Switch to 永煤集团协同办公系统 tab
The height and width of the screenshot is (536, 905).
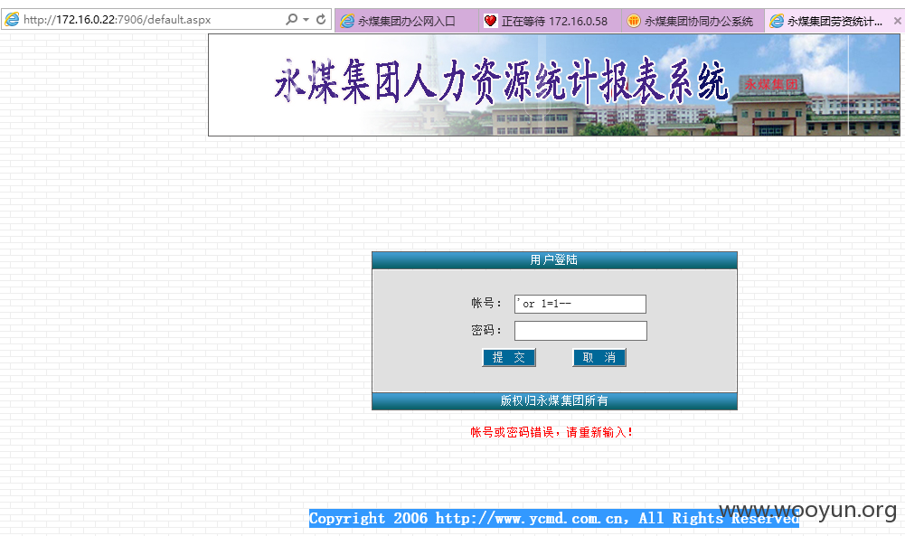(693, 22)
